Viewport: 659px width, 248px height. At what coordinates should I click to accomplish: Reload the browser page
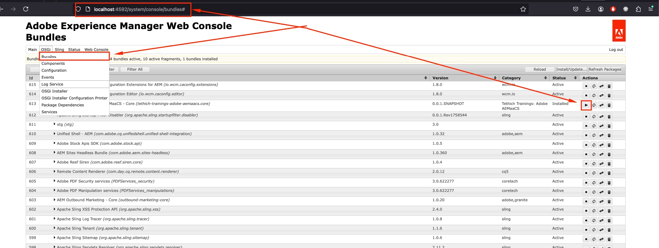coord(26,9)
